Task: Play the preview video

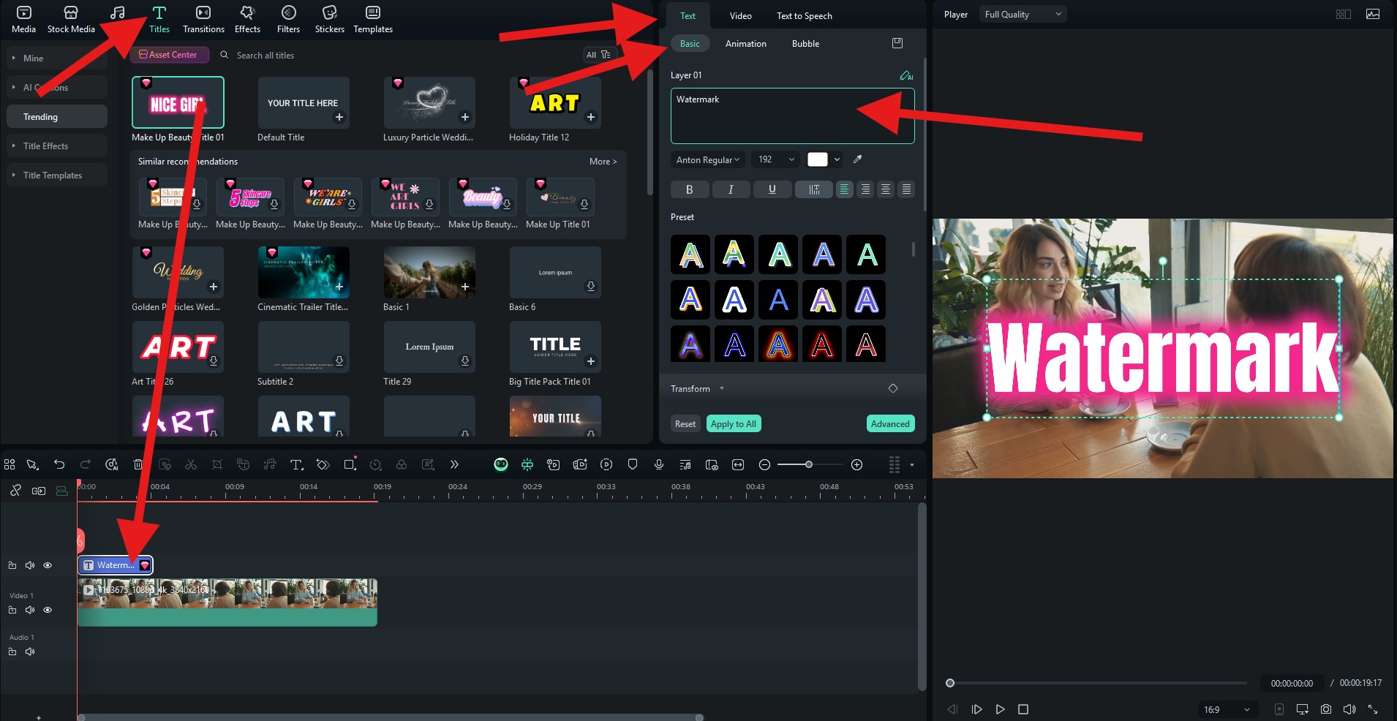Action: click(1000, 709)
